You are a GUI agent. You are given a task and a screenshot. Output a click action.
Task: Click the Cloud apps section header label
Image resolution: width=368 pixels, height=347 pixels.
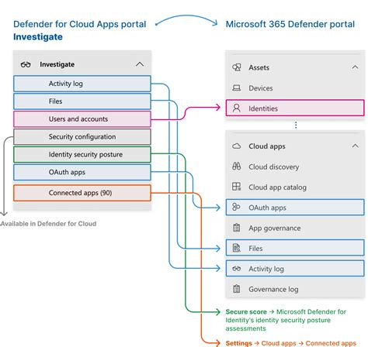click(267, 146)
